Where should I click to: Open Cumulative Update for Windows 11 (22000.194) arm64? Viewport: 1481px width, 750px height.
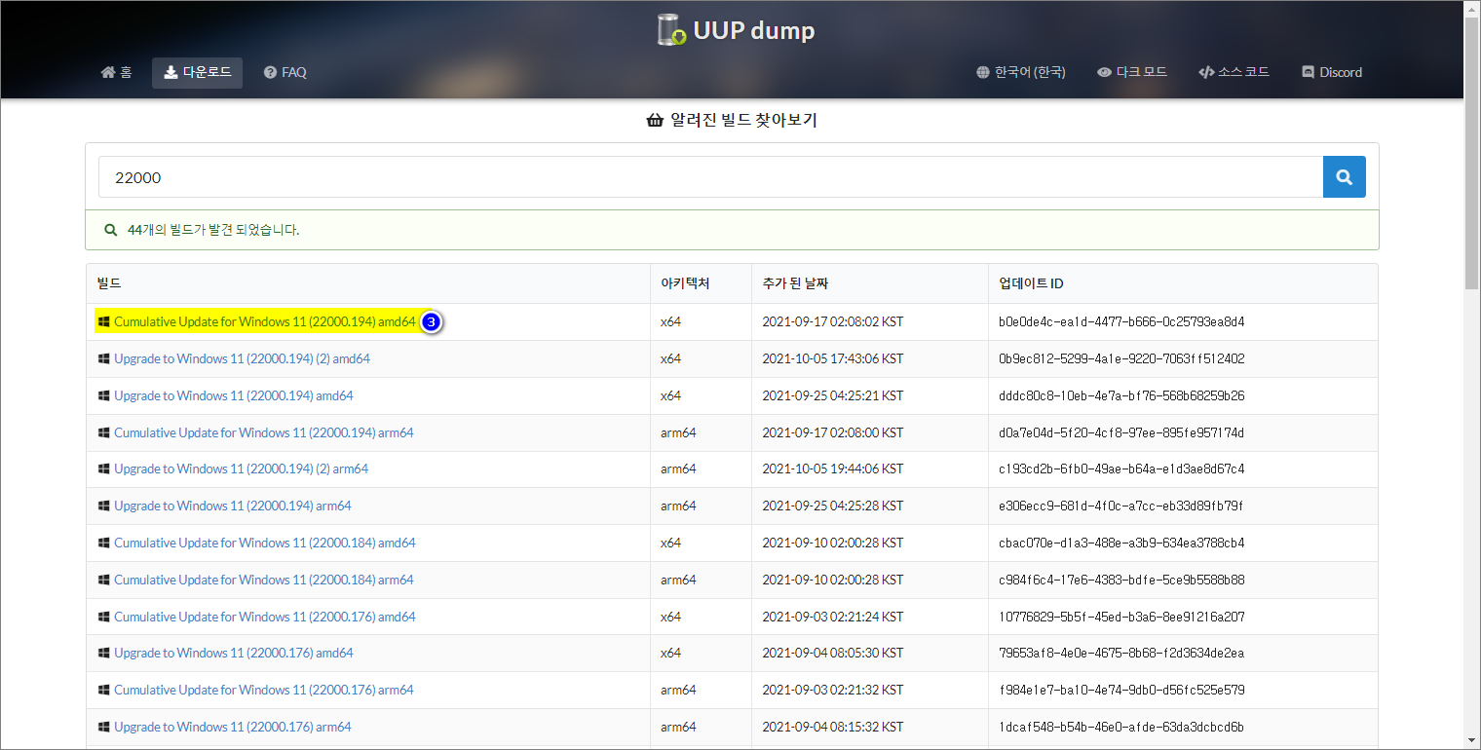[x=264, y=432]
